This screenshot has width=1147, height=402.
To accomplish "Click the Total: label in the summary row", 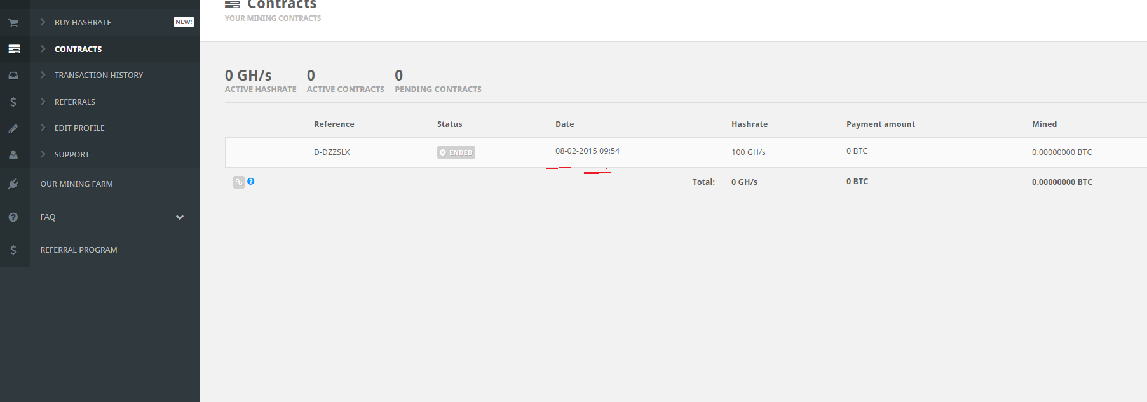I will 703,182.
